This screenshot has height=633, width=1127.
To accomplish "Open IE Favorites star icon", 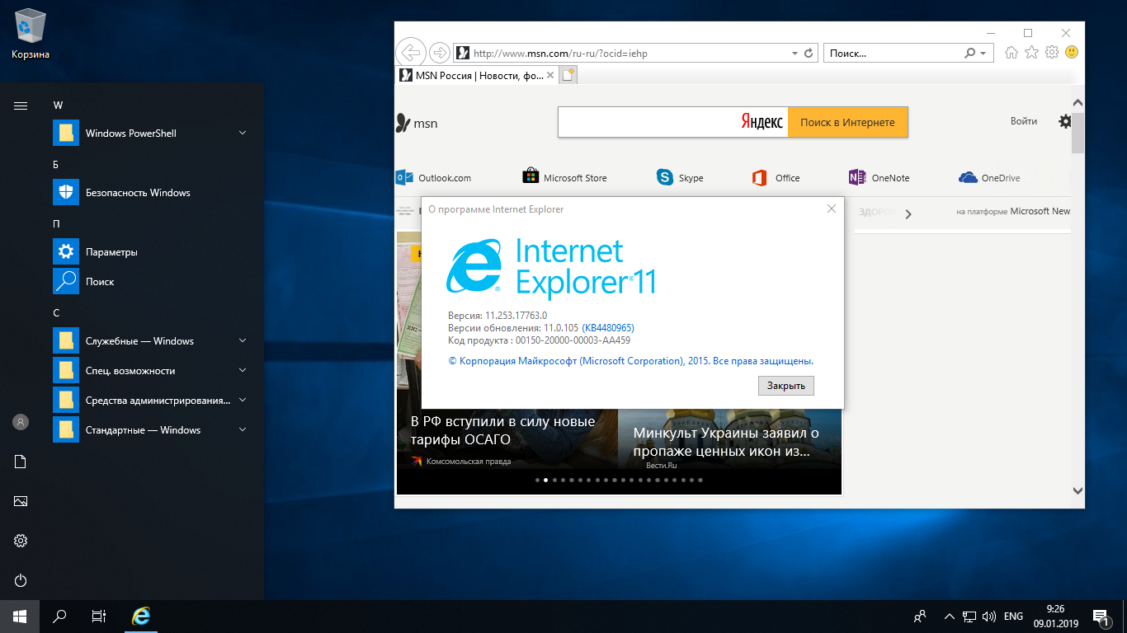I will pos(1031,53).
